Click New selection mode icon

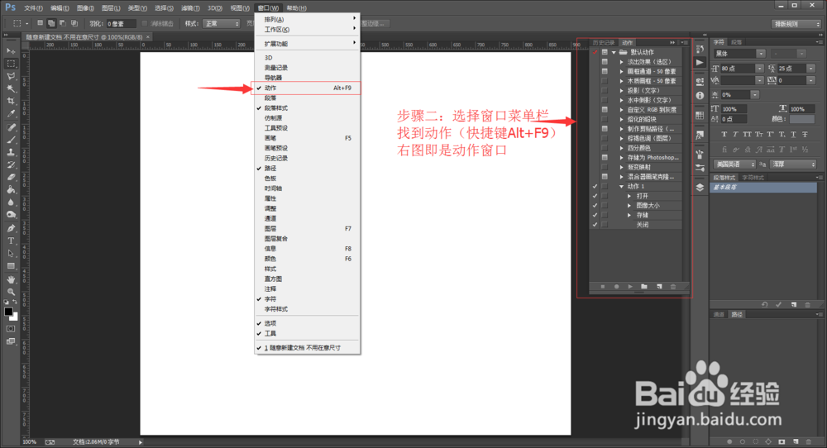tap(40, 23)
